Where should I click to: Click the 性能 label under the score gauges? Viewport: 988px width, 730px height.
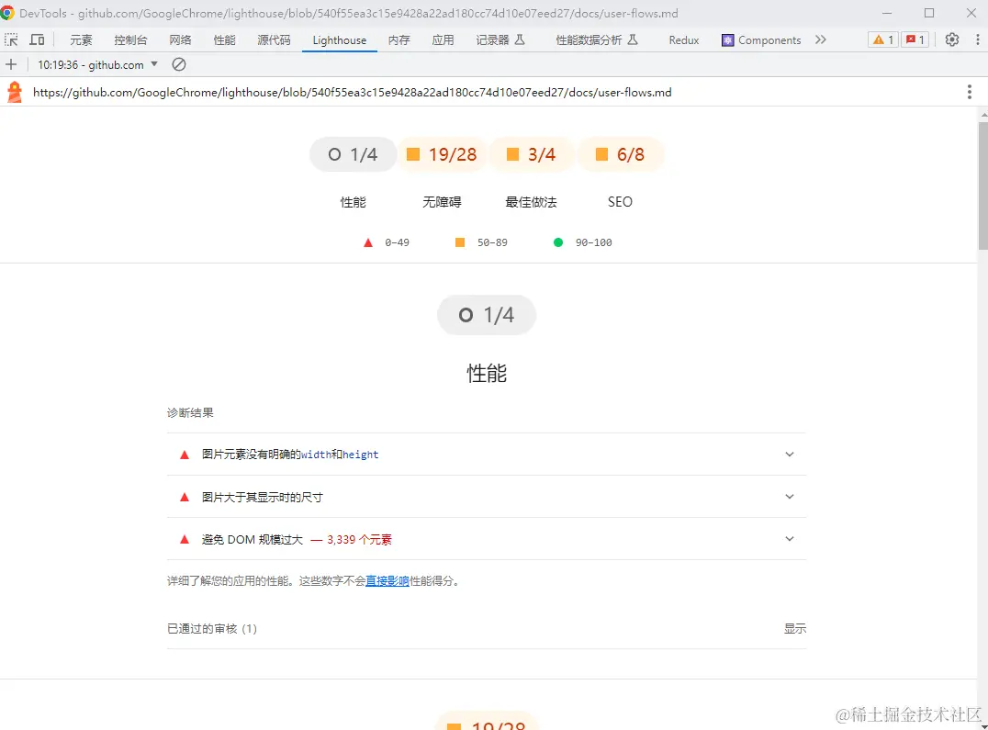[x=353, y=202]
